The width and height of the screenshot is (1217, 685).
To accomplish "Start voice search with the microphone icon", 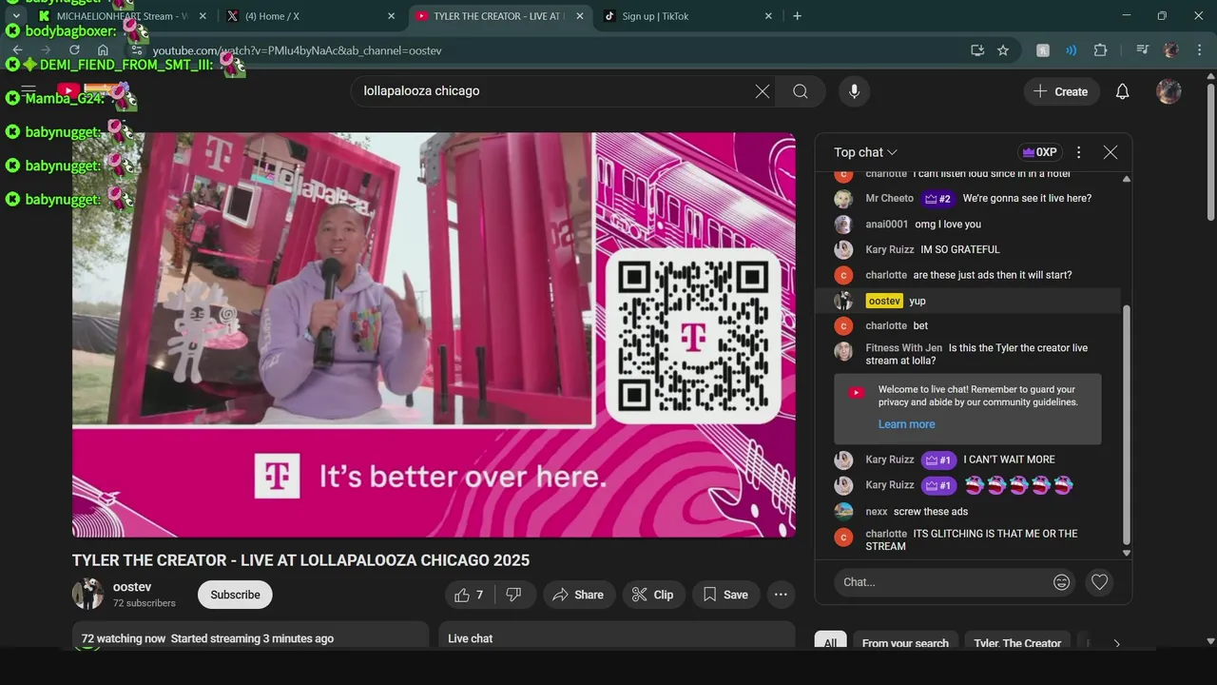I will pos(854,91).
